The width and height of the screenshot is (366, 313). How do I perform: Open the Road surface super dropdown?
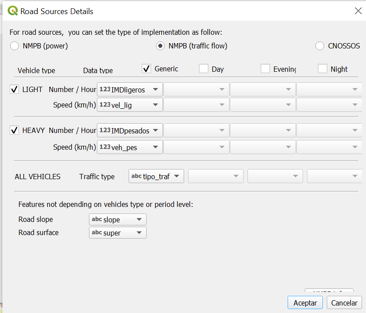coord(118,233)
